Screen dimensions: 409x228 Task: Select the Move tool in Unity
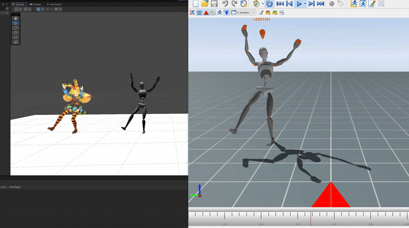click(x=16, y=23)
